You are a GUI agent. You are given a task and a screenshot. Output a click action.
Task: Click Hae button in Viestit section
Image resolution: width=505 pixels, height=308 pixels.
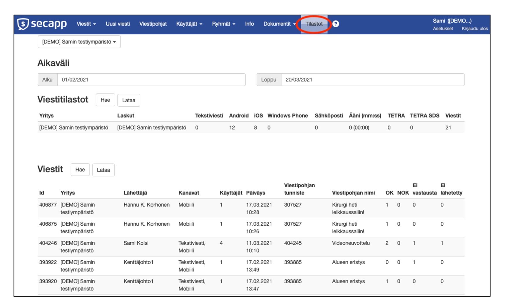coord(80,170)
